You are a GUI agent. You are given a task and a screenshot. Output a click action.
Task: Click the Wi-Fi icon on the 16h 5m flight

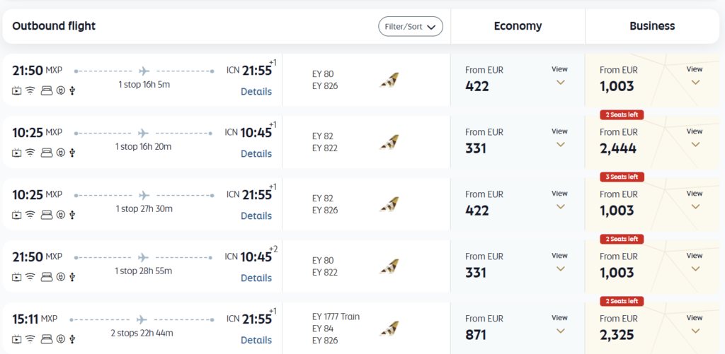click(30, 90)
